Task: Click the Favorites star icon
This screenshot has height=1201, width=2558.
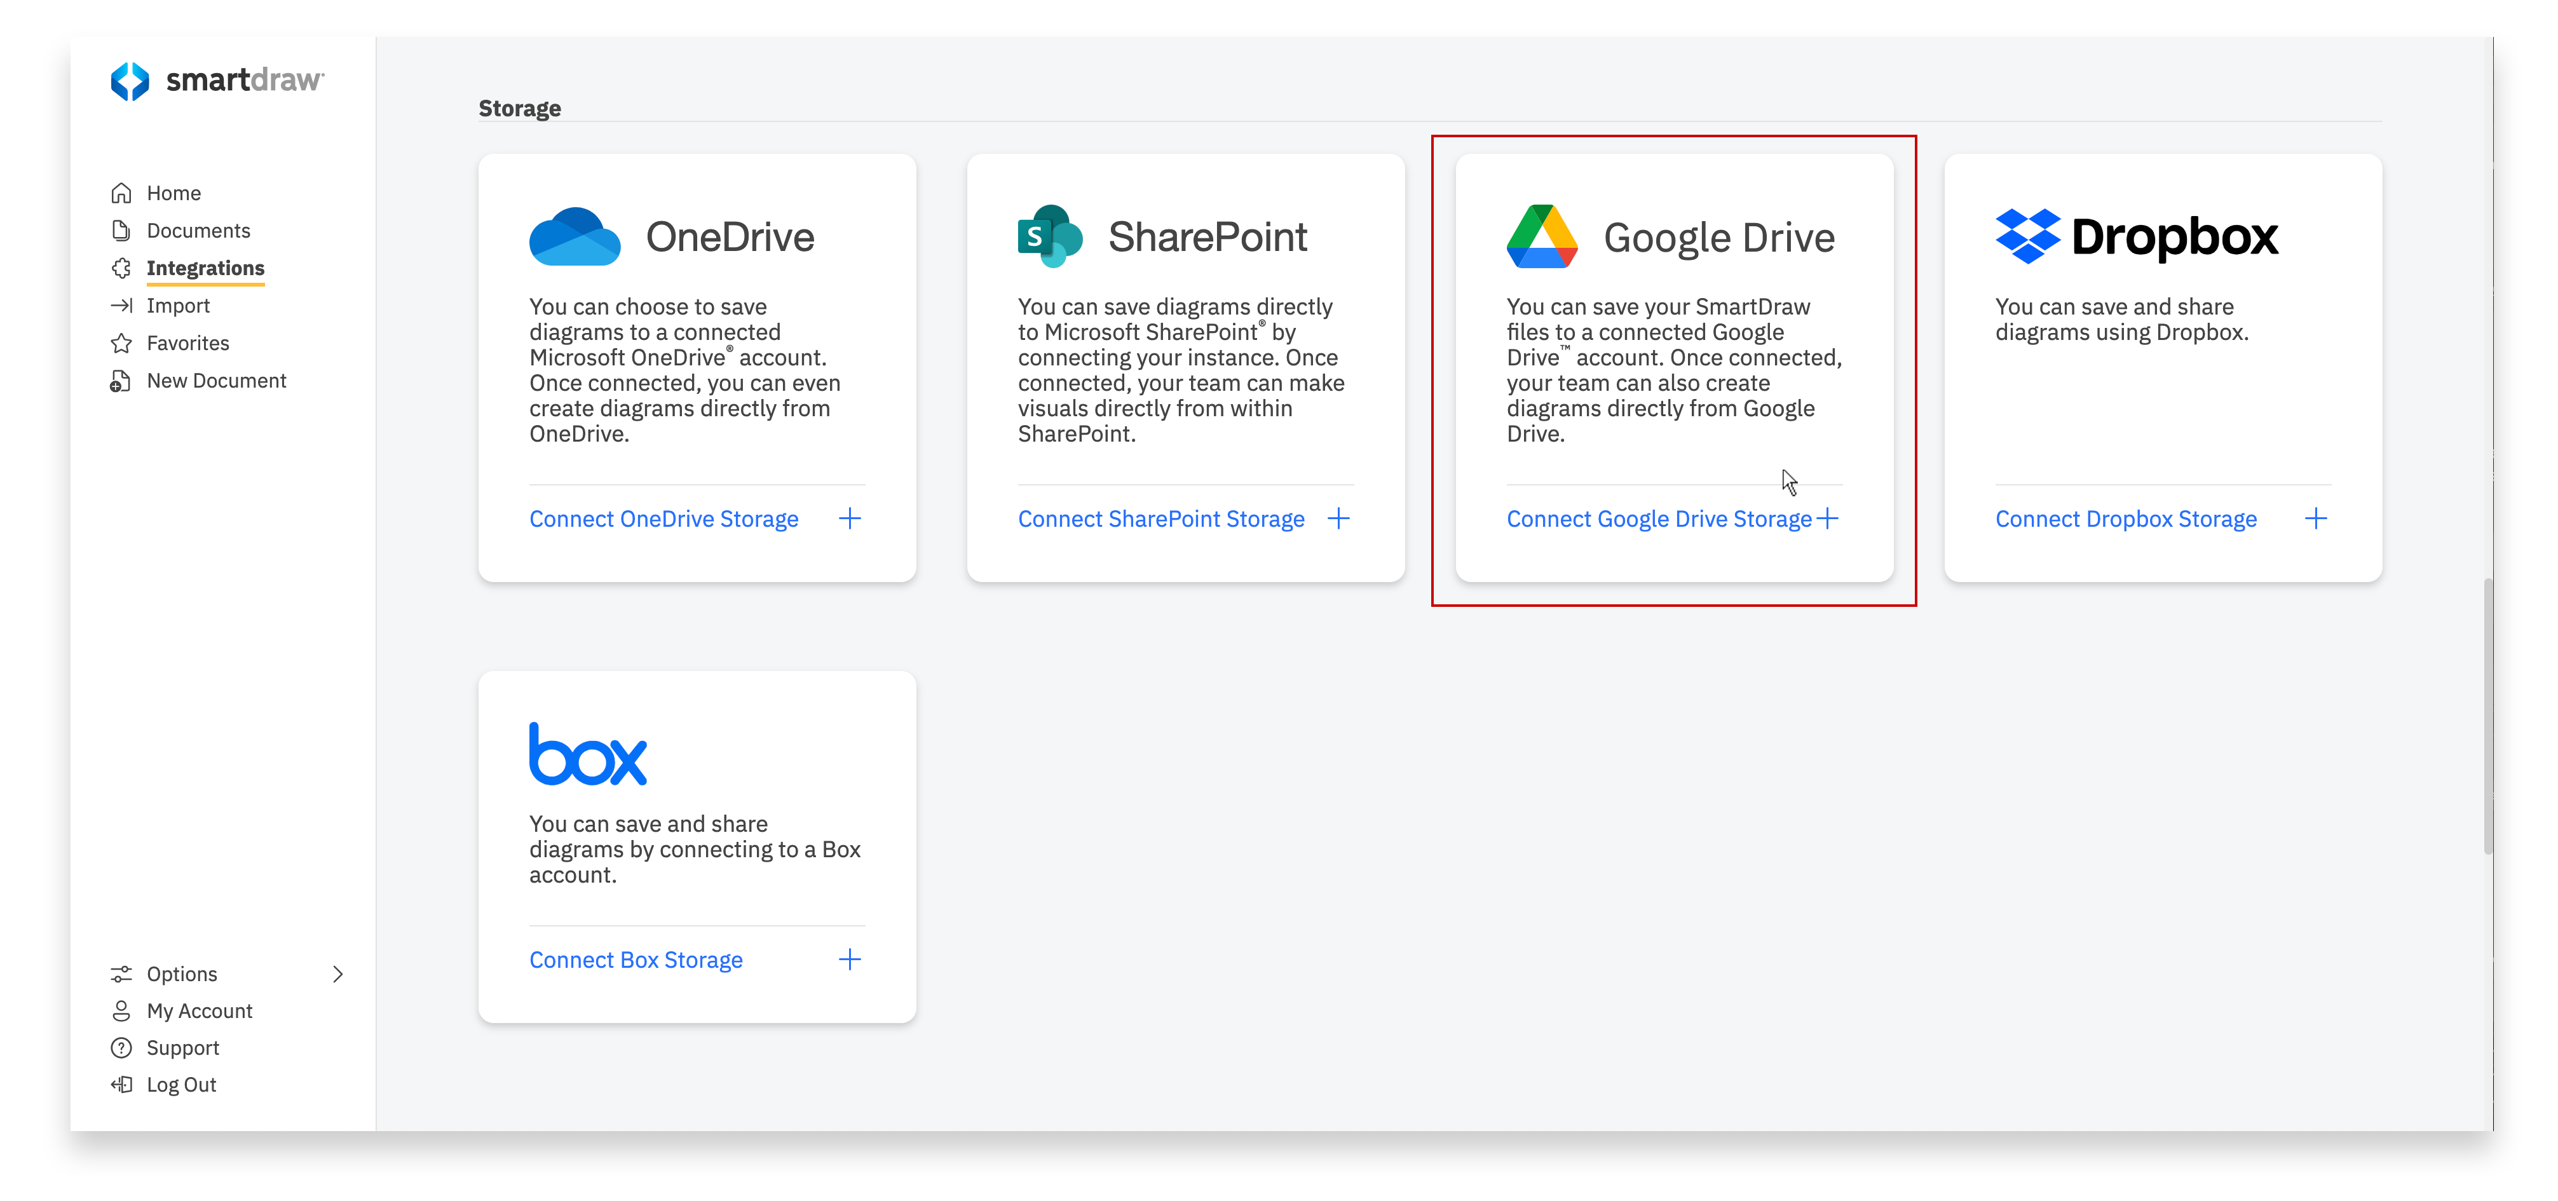Action: tap(121, 343)
